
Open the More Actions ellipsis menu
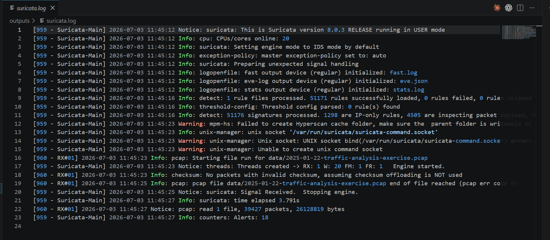532,8
